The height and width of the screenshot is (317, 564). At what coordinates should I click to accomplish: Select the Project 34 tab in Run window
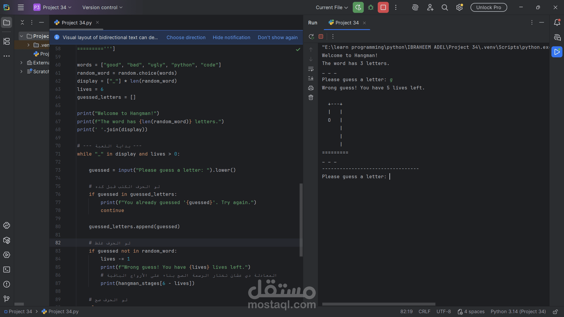346,23
